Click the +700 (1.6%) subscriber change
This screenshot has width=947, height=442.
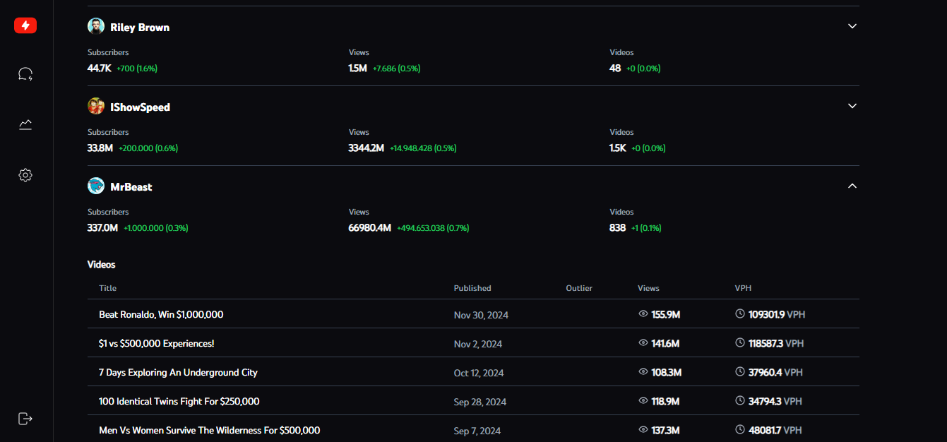tap(137, 68)
